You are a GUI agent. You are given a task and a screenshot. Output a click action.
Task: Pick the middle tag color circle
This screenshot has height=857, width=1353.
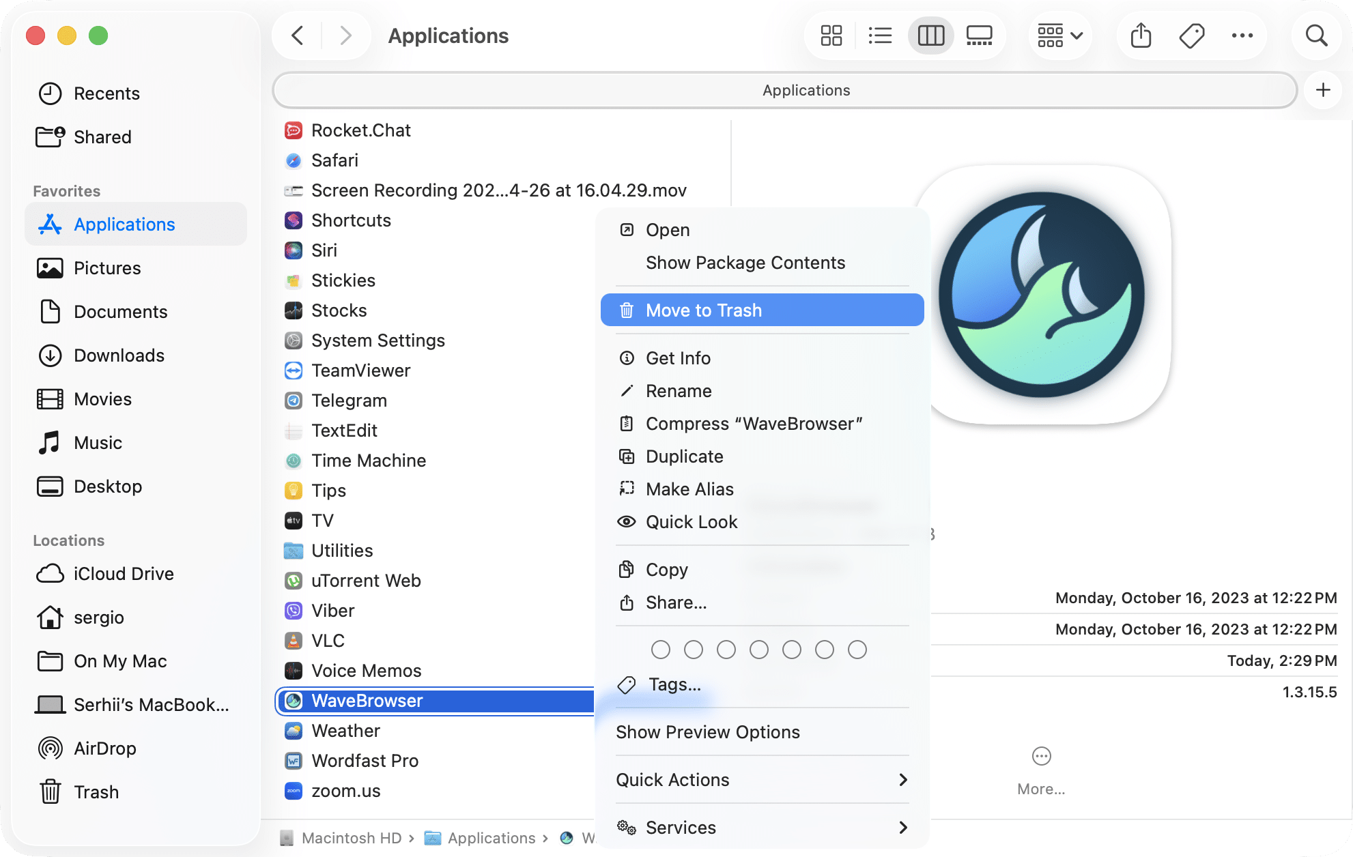[x=758, y=650]
